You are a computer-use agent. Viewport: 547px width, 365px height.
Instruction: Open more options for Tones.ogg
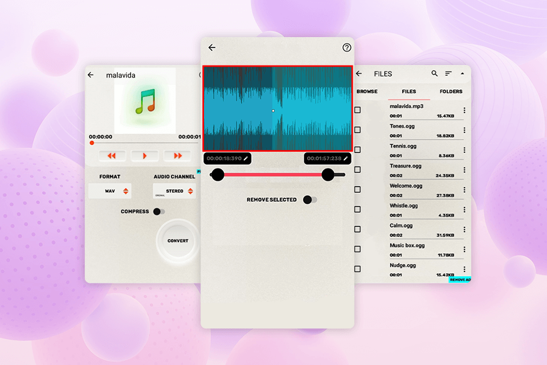tap(464, 130)
